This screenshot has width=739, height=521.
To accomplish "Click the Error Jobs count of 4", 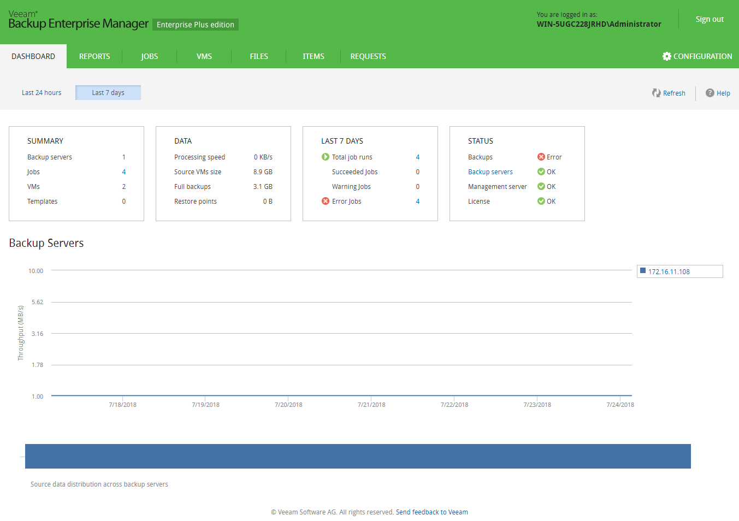I will [418, 201].
